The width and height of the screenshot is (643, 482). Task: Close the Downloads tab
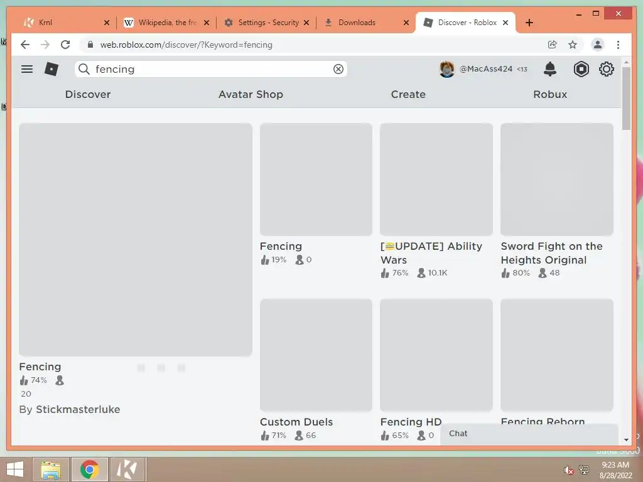click(406, 23)
